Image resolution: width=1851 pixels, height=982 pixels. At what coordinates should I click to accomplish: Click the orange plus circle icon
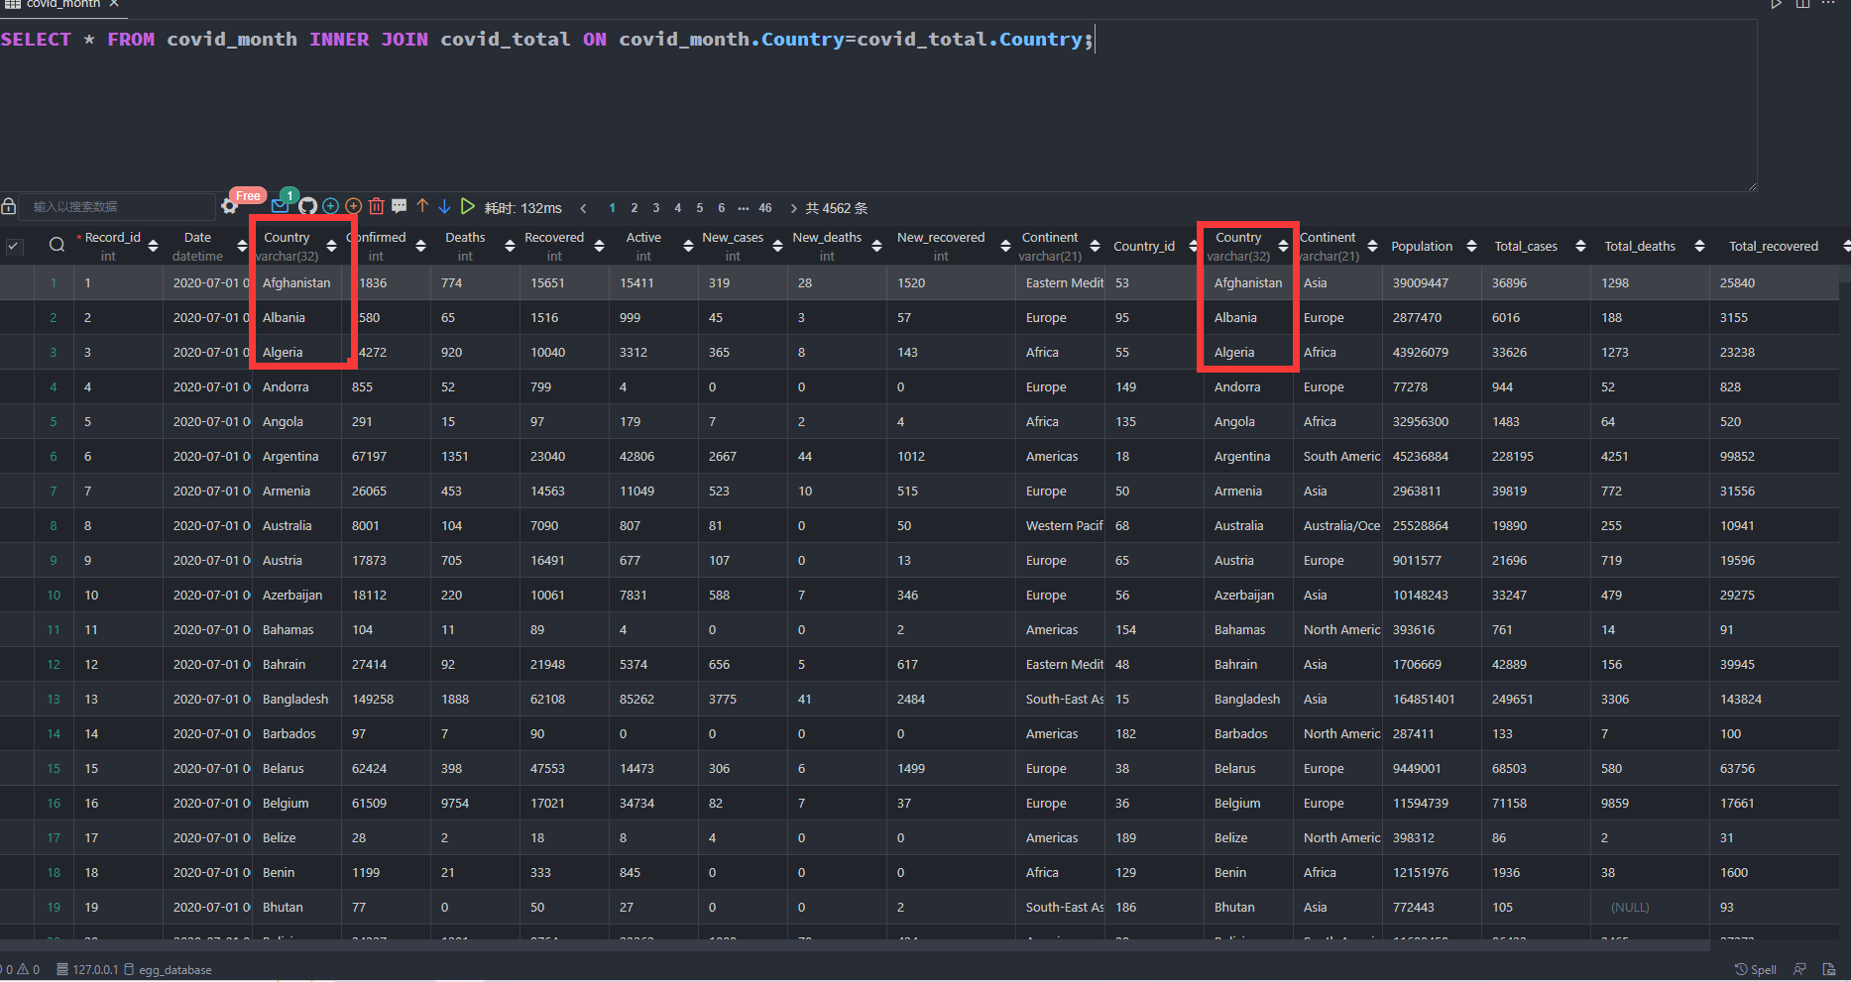tap(353, 206)
